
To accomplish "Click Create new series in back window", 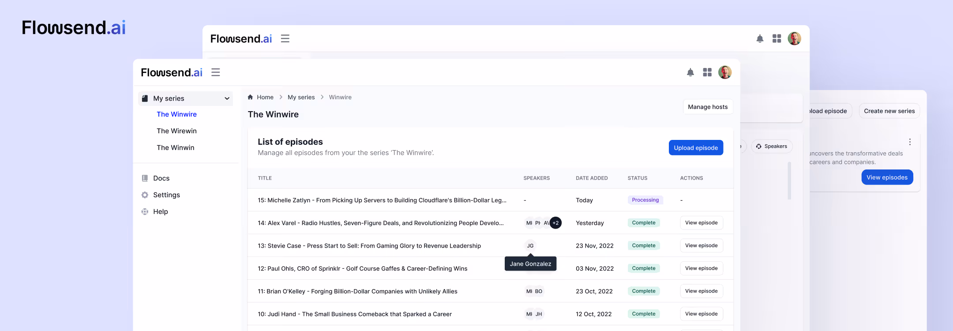I will (889, 111).
